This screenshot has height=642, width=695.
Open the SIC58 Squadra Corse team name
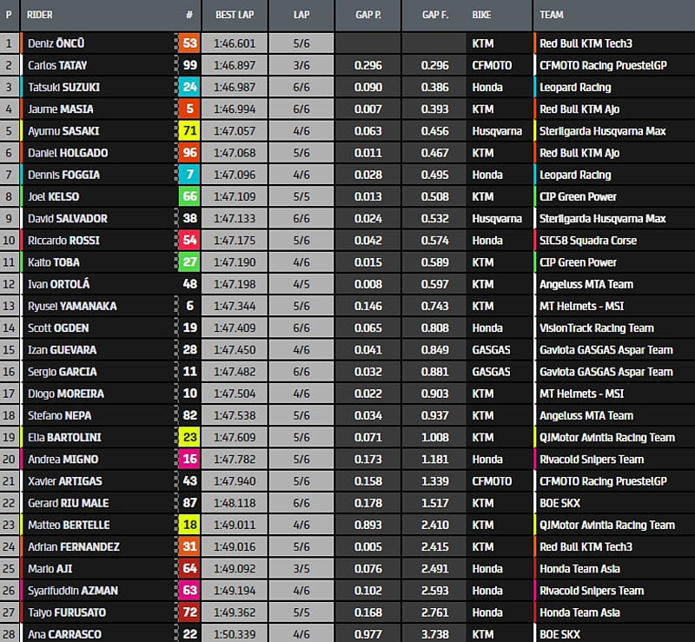pyautogui.click(x=587, y=241)
